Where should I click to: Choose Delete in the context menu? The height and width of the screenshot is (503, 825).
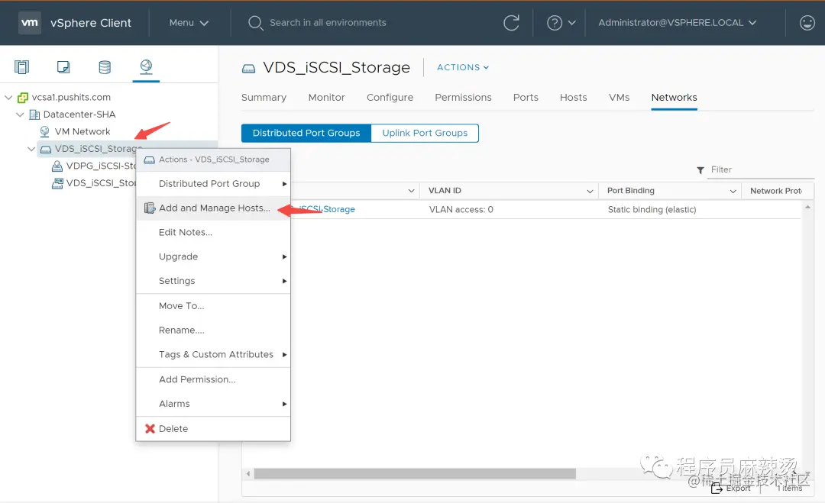coord(213,428)
